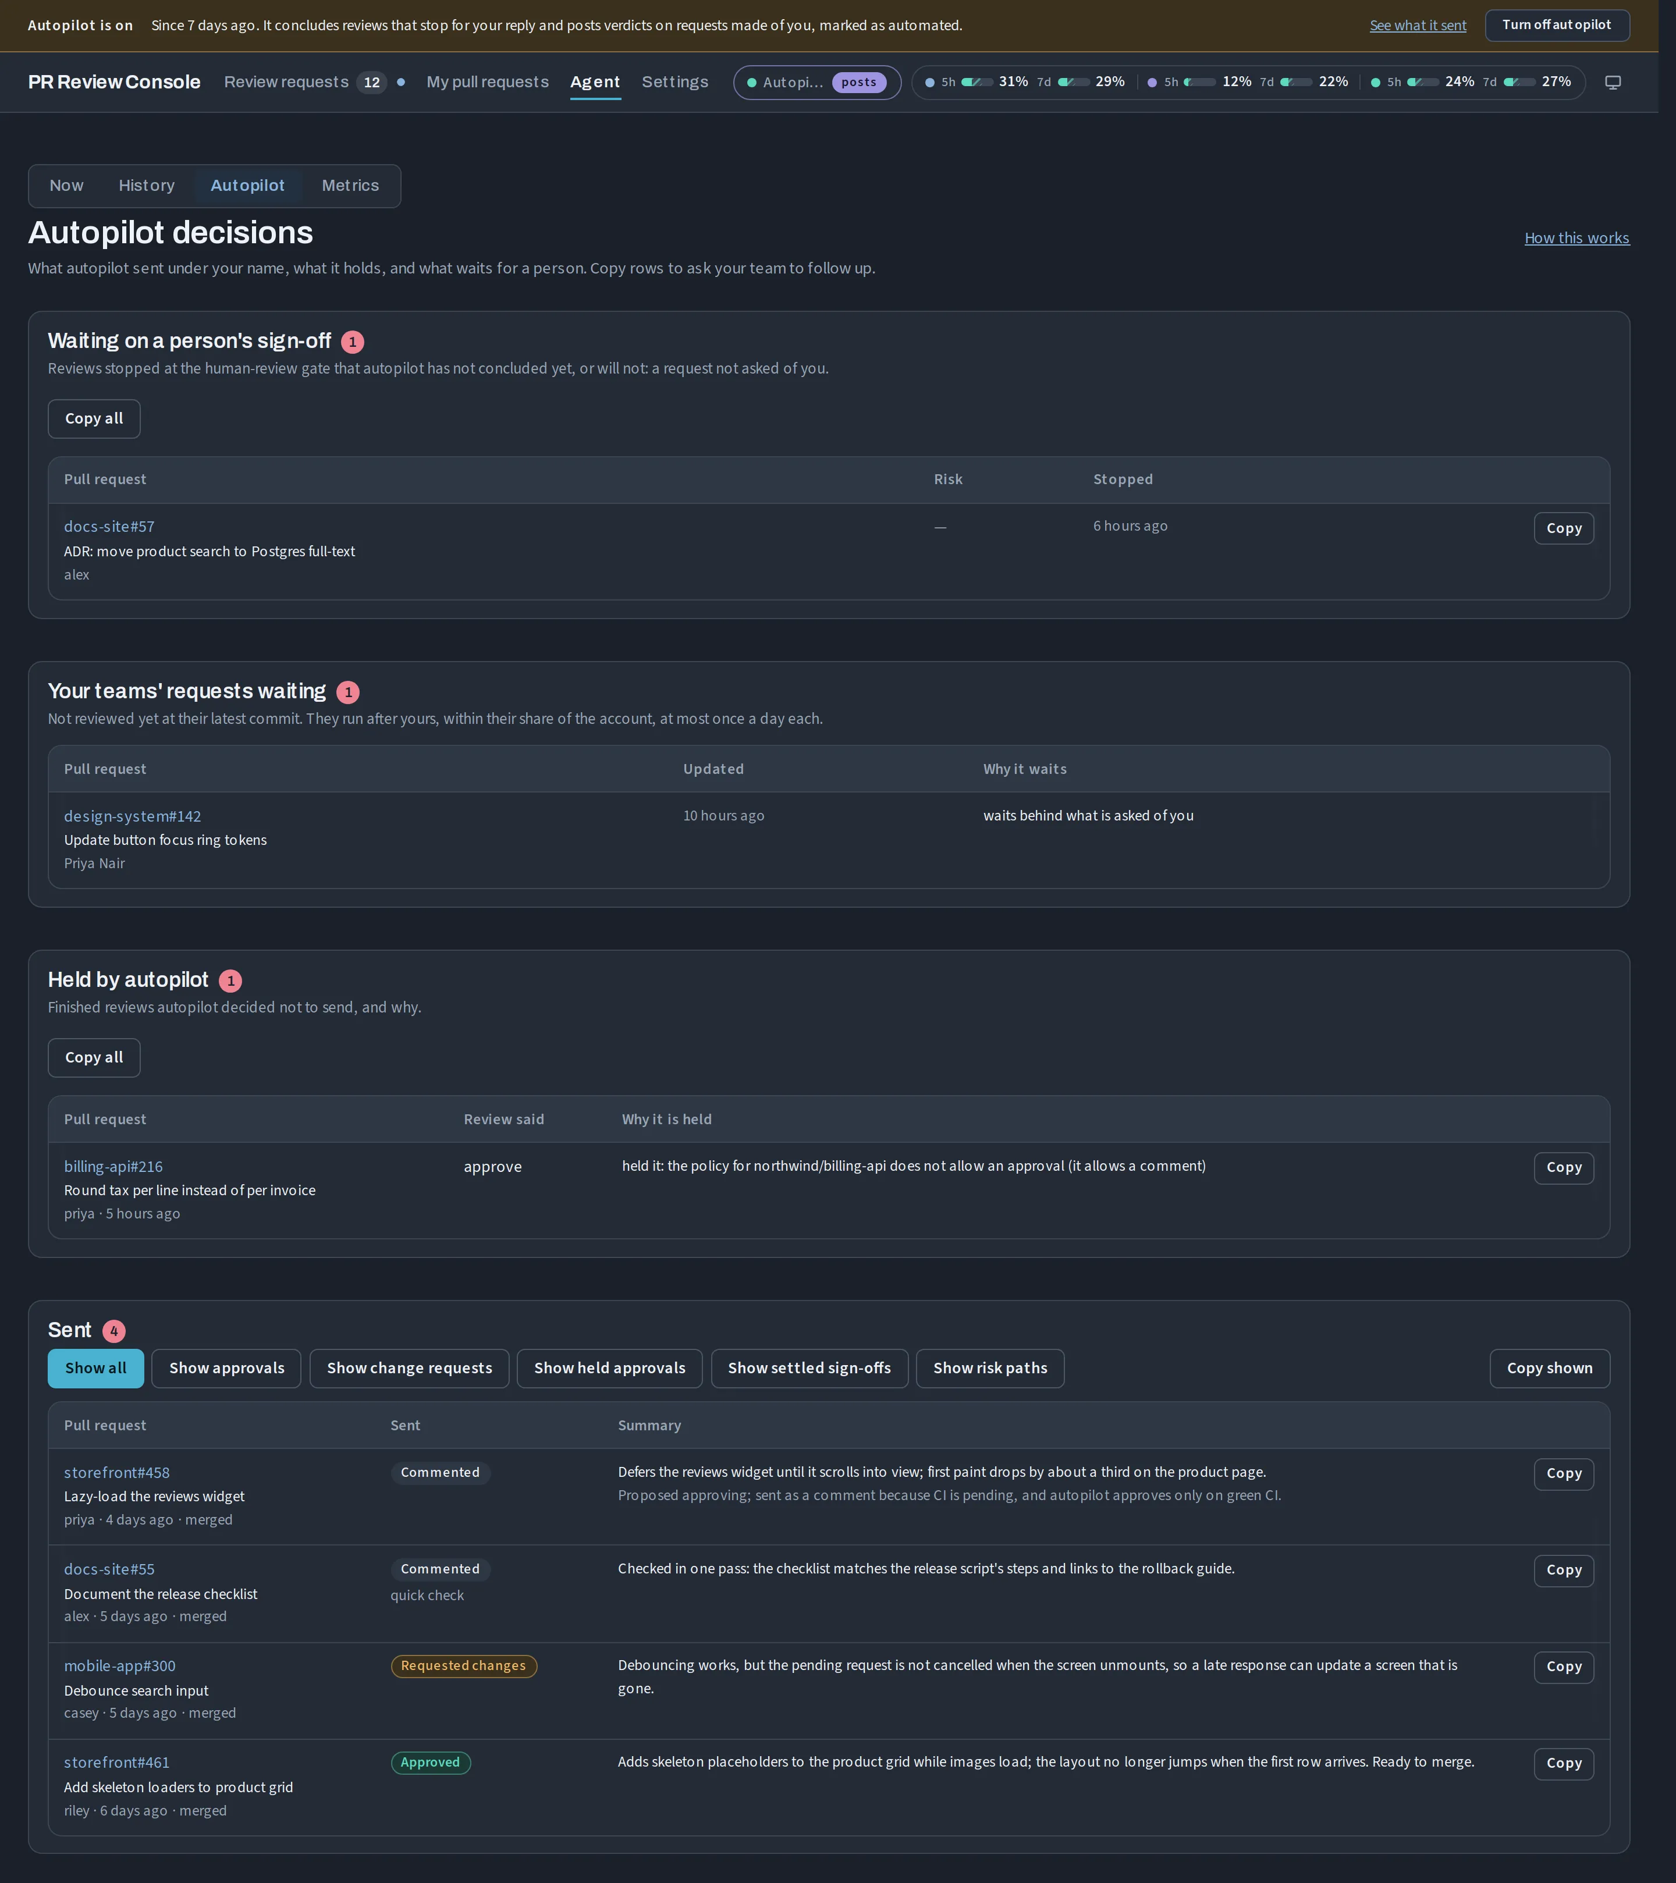The width and height of the screenshot is (1676, 1883).
Task: Copy the mobile-app#300 row
Action: (x=1564, y=1667)
